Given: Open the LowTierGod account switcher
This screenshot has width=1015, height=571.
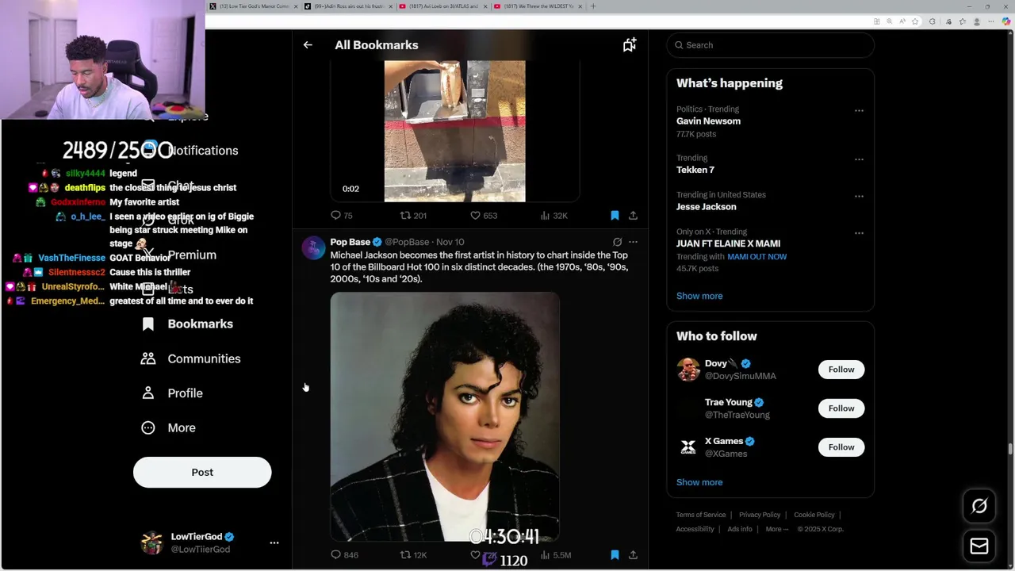Looking at the screenshot, I should pyautogui.click(x=209, y=542).
